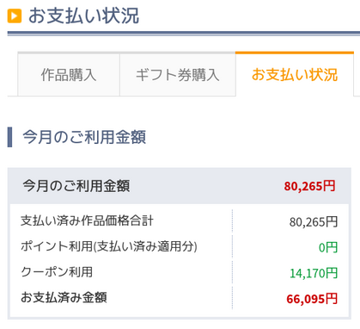This screenshot has height=329, width=360.
Task: Click the お支払い状況 page heading
Action: point(83,16)
